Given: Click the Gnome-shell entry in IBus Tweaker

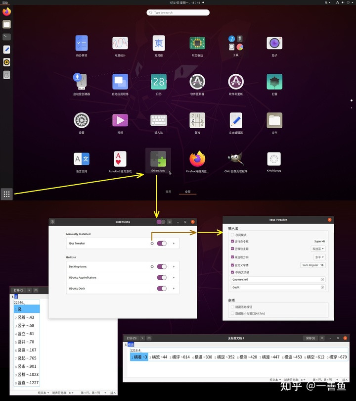Looking at the screenshot, I should click(x=278, y=280).
